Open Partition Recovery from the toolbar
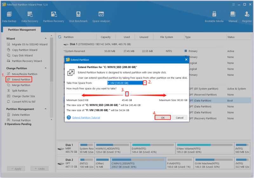 [x=54, y=17]
